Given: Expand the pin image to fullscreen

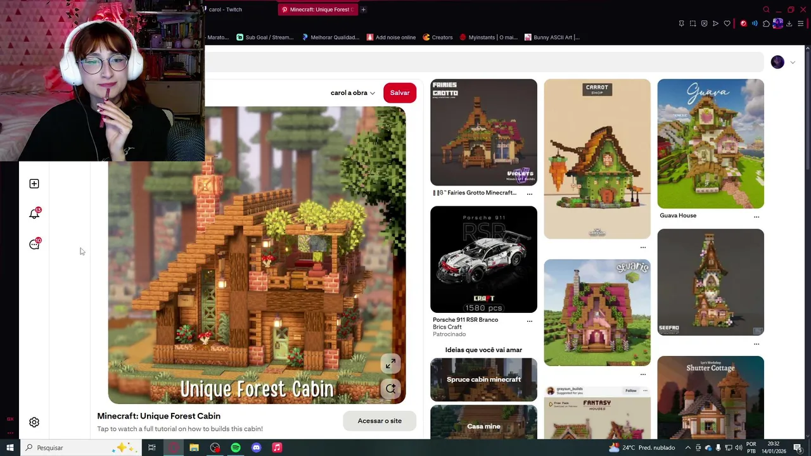Looking at the screenshot, I should tap(391, 364).
